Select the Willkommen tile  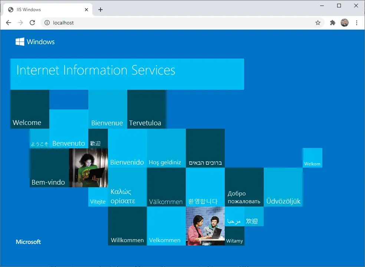click(x=127, y=226)
